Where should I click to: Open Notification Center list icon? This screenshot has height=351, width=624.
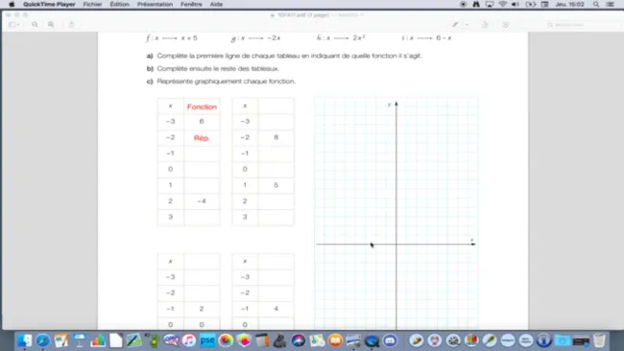pyautogui.click(x=610, y=5)
